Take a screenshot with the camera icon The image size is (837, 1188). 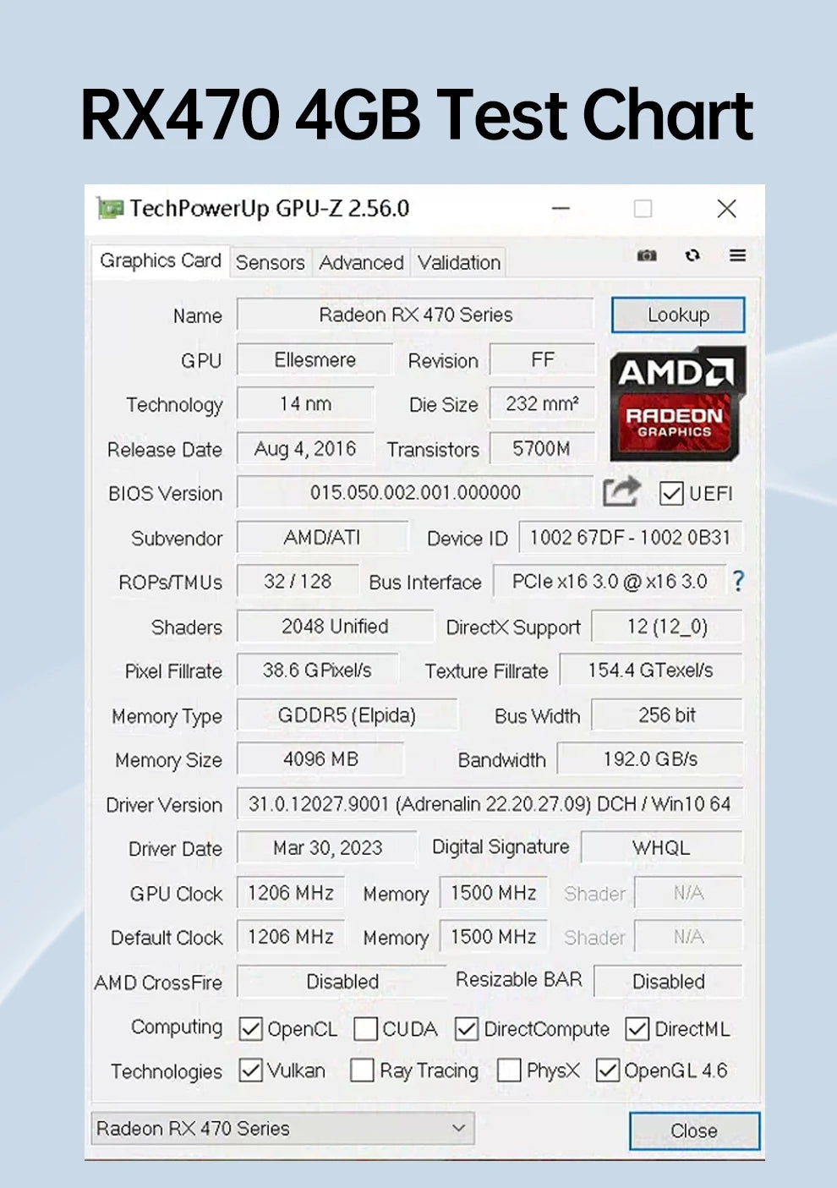pos(647,255)
